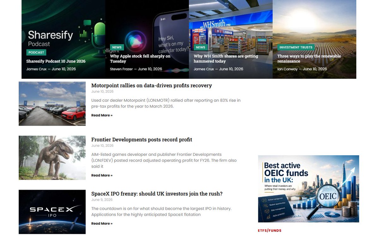Click the SpaceX IPO thumbnail image

[52, 212]
